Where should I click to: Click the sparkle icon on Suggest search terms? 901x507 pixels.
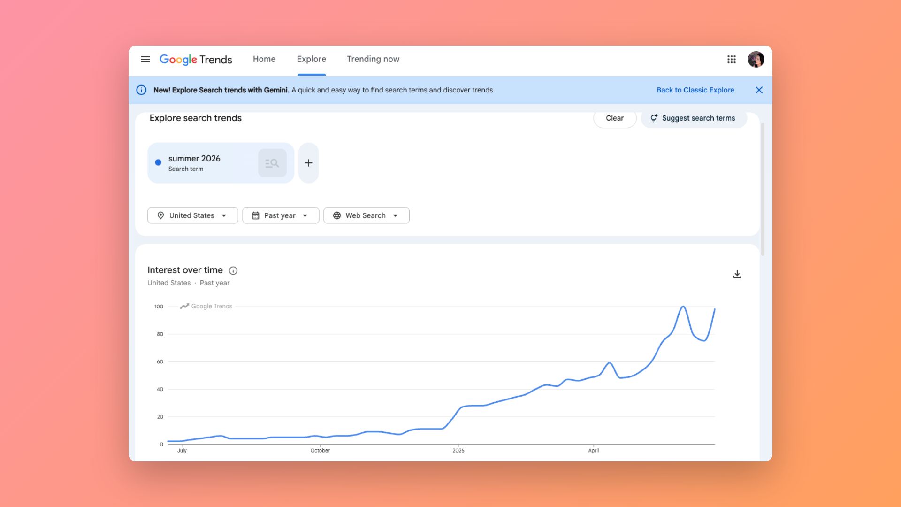654,118
